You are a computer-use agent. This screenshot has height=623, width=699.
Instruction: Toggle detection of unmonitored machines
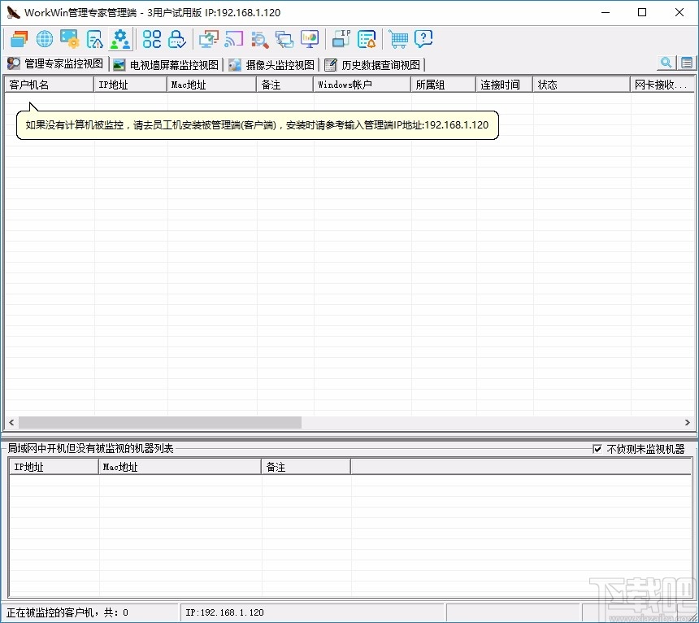pos(598,448)
